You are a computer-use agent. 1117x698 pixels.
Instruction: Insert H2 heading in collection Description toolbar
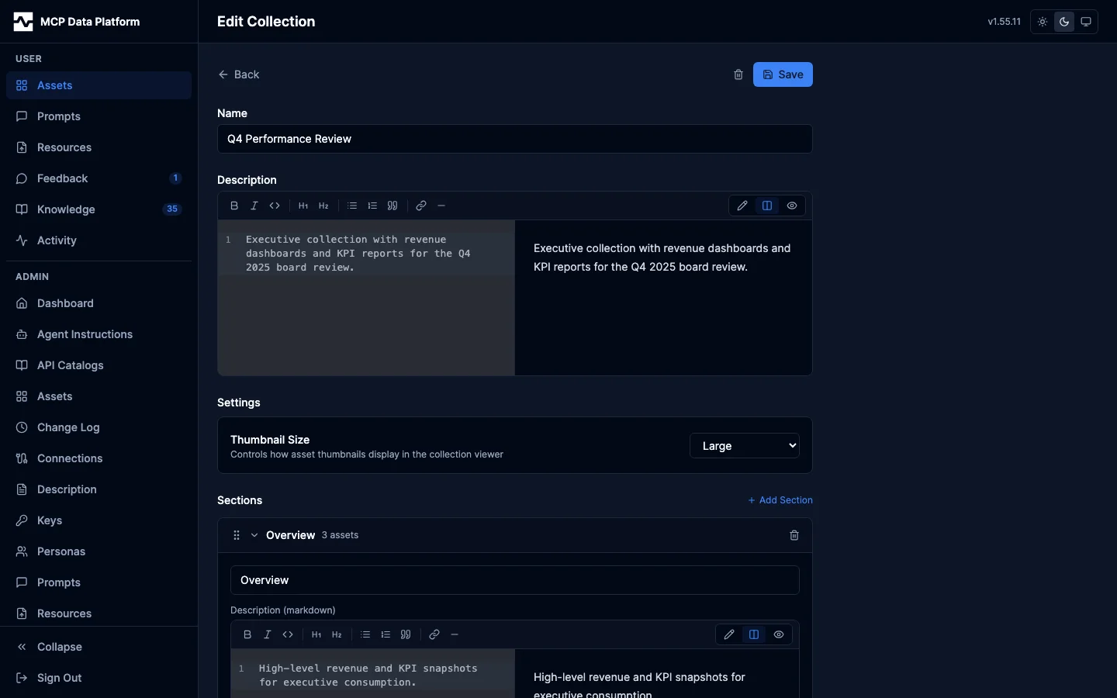pyautogui.click(x=323, y=206)
